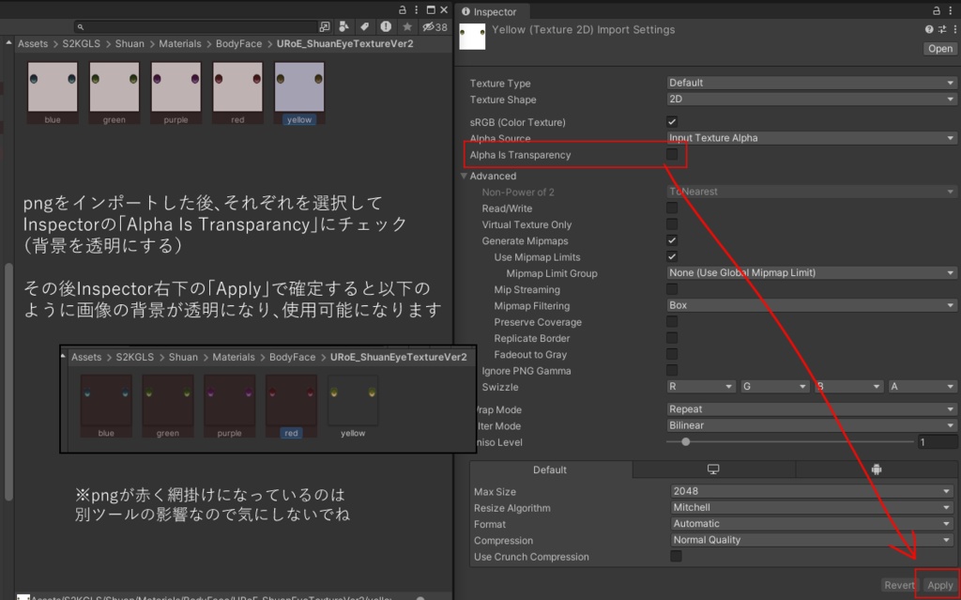
Task: Select the Default platform settings tab
Action: pos(550,469)
